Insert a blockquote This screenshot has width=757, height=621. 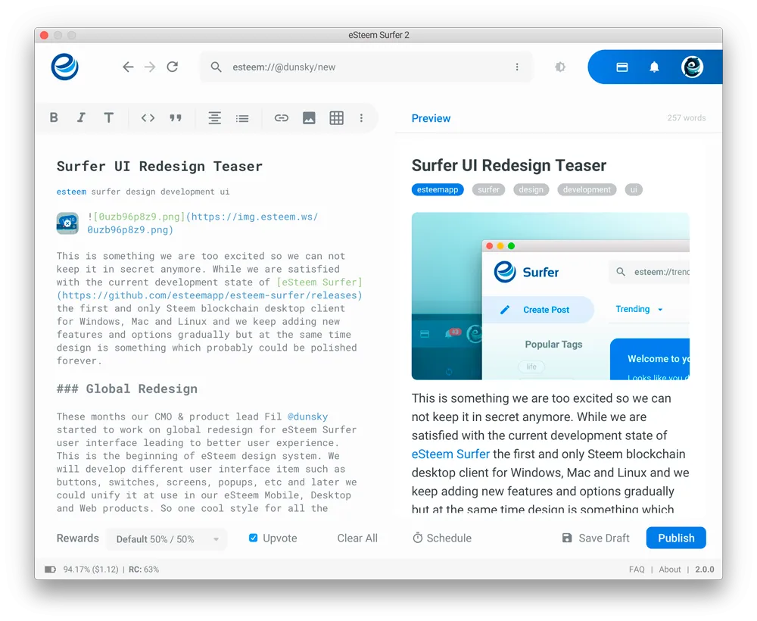click(x=176, y=118)
